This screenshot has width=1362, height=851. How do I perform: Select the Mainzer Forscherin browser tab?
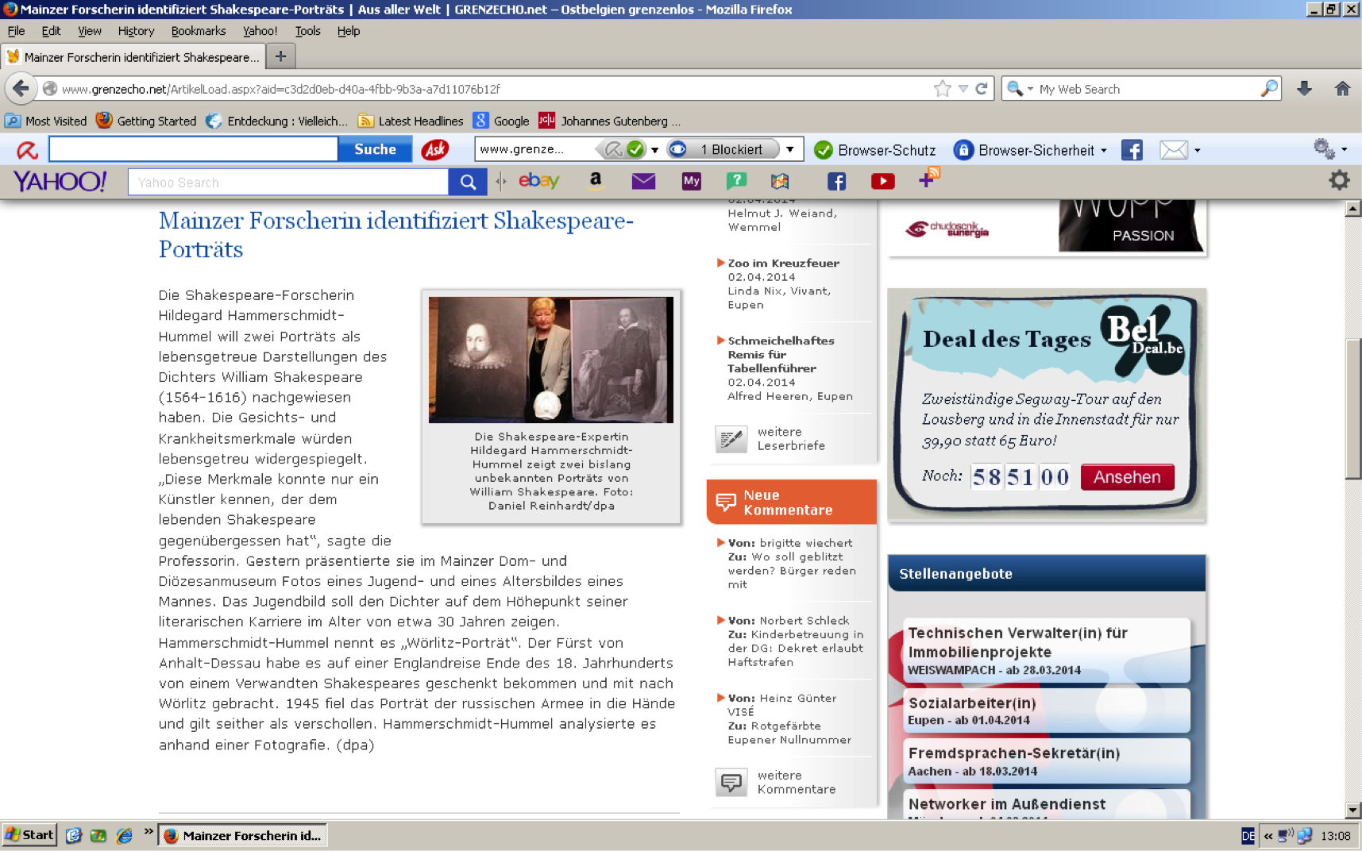[x=133, y=57]
